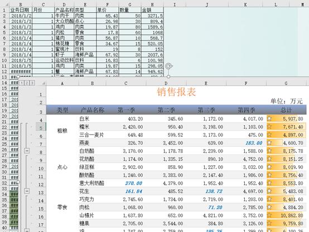
Task: Select column G header in the sales report
Action: [286, 83]
